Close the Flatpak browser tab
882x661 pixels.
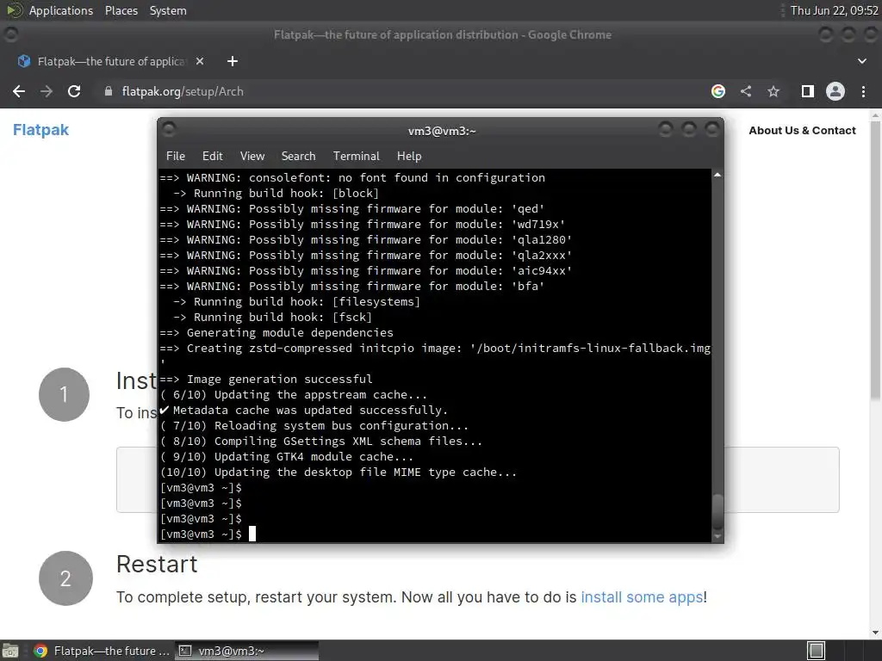point(200,61)
